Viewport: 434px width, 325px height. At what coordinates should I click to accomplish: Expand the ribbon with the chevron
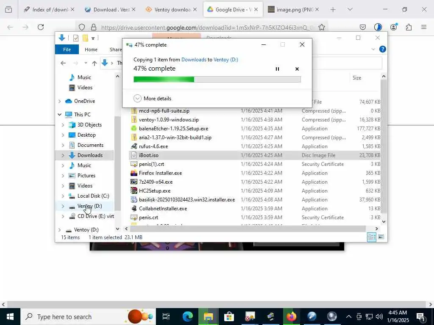(x=373, y=49)
